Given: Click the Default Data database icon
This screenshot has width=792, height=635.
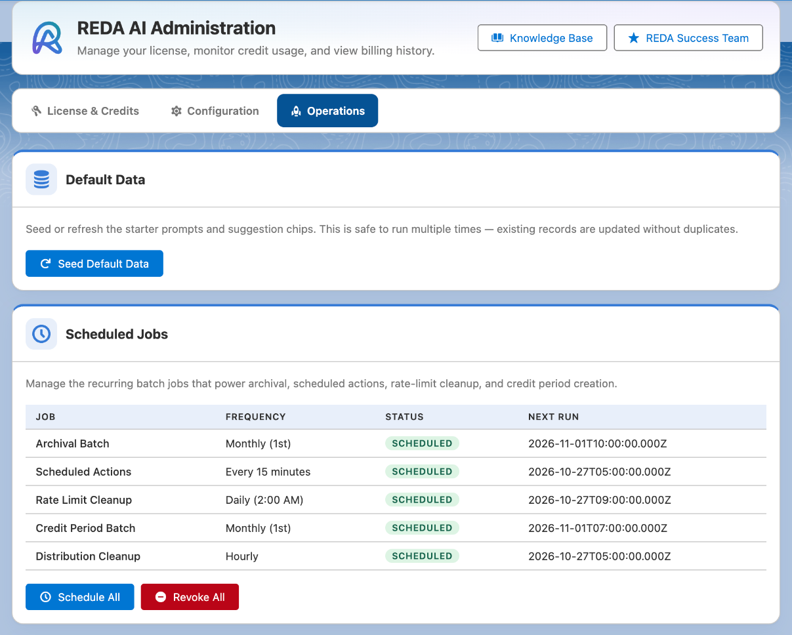Looking at the screenshot, I should pyautogui.click(x=41, y=180).
